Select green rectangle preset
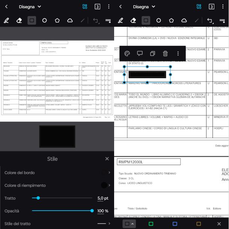 [151, 224]
